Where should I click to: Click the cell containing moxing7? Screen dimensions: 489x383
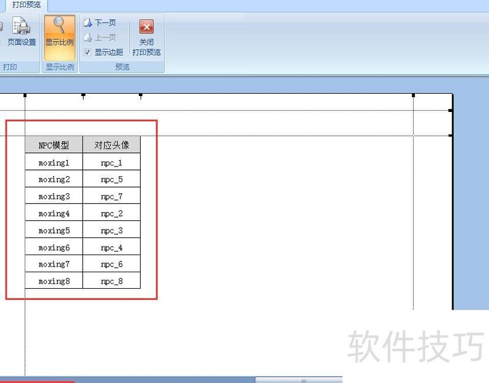pyautogui.click(x=53, y=264)
